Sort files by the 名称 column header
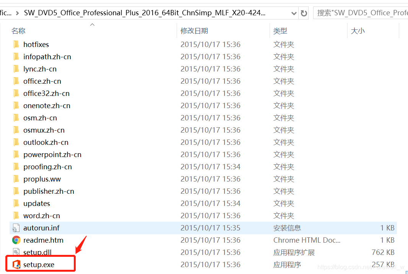Viewport: 408px width, 274px height. (x=18, y=31)
